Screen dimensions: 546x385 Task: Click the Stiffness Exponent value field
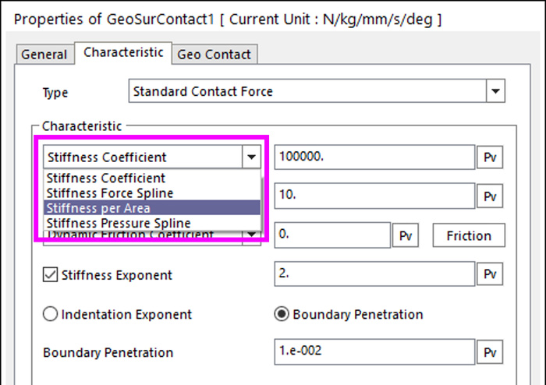click(x=374, y=274)
